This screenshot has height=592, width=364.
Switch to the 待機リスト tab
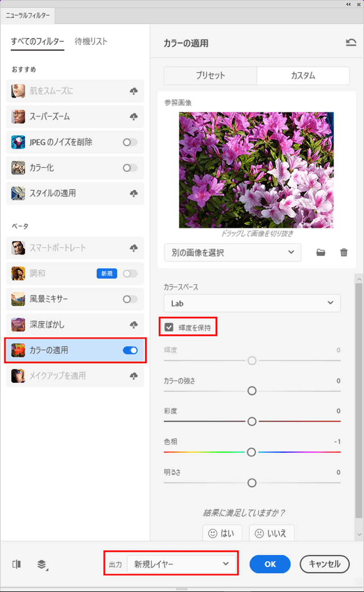[x=91, y=41]
